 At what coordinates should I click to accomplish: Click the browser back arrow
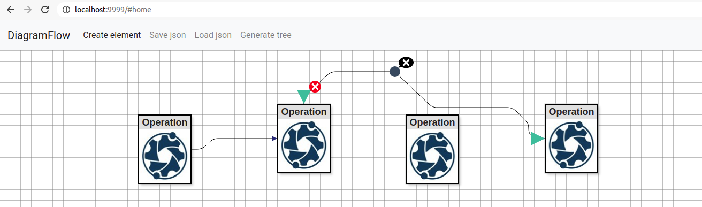pos(11,10)
